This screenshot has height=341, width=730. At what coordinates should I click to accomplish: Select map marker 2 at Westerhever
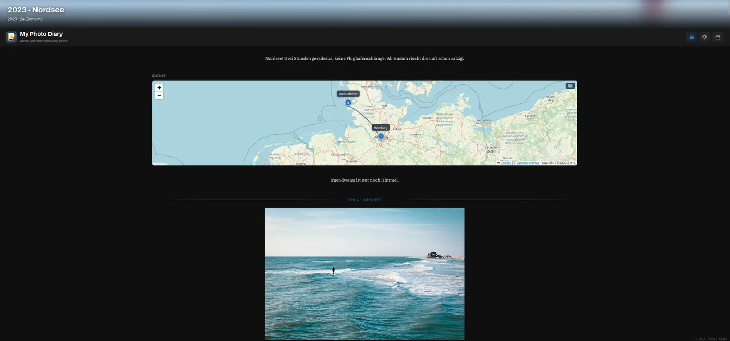point(348,103)
